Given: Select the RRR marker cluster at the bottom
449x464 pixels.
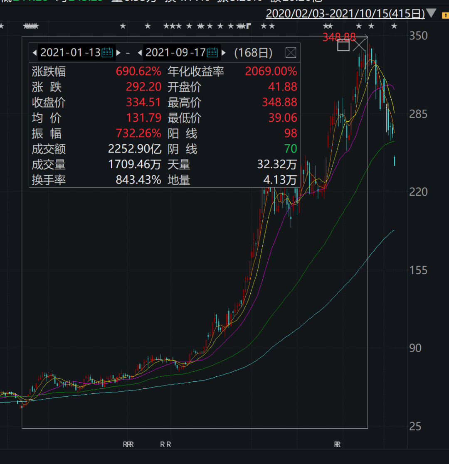Looking at the screenshot, I should click(128, 444).
